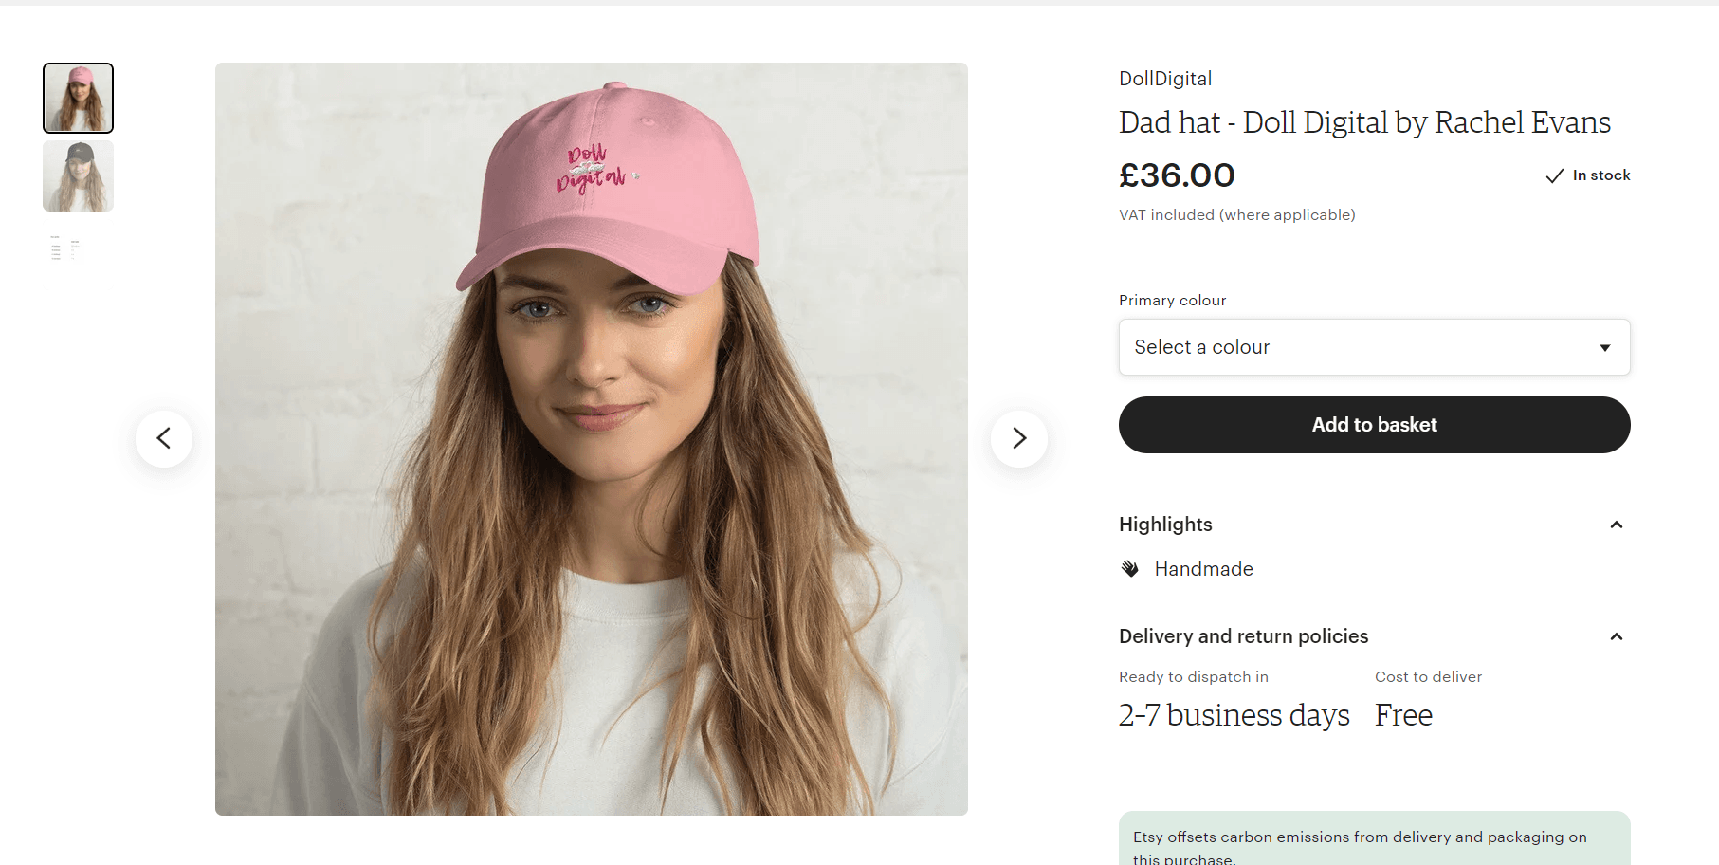Click the Handmade hand icon

pos(1129,569)
